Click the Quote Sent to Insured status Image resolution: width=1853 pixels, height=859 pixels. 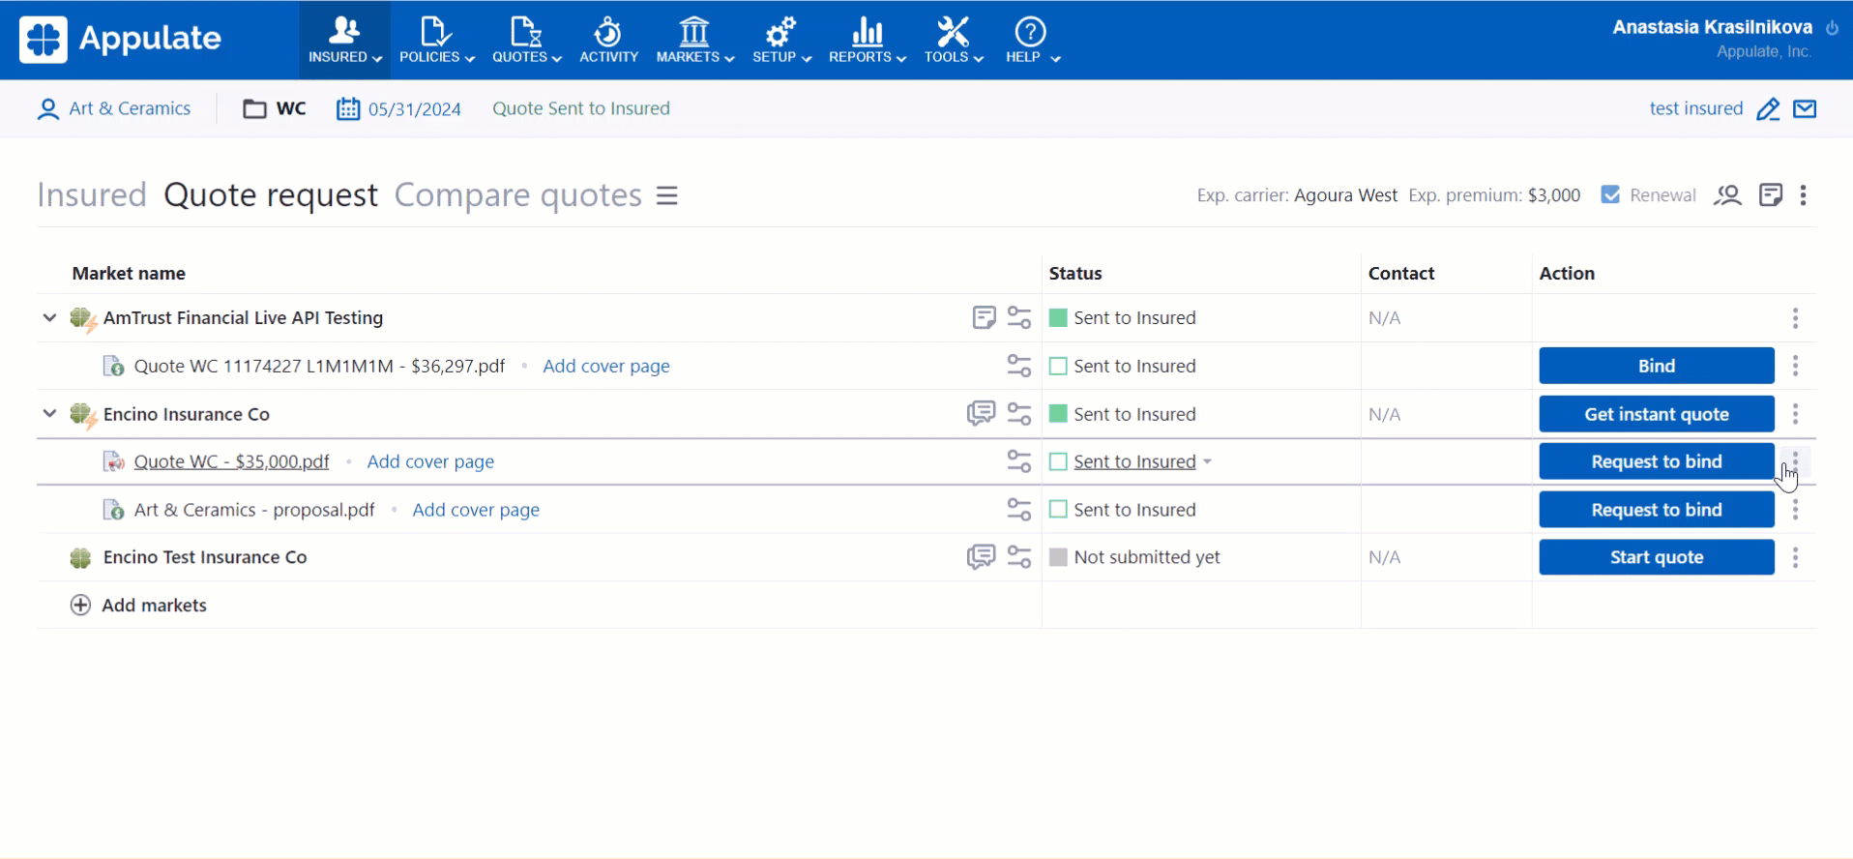581,108
